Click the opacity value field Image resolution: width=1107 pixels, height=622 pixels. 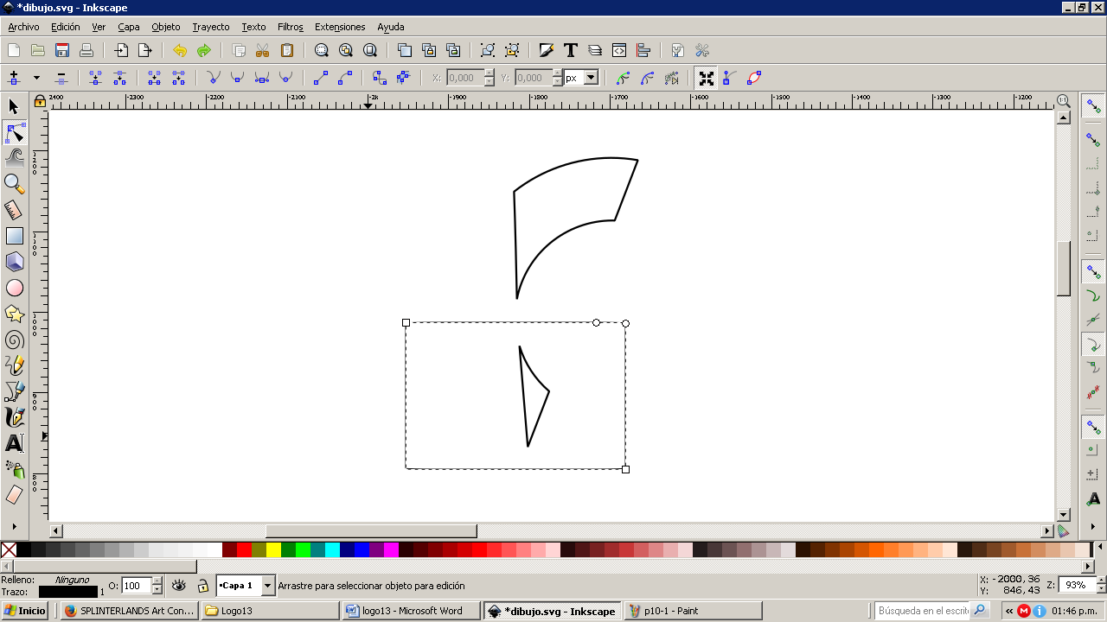click(x=136, y=586)
